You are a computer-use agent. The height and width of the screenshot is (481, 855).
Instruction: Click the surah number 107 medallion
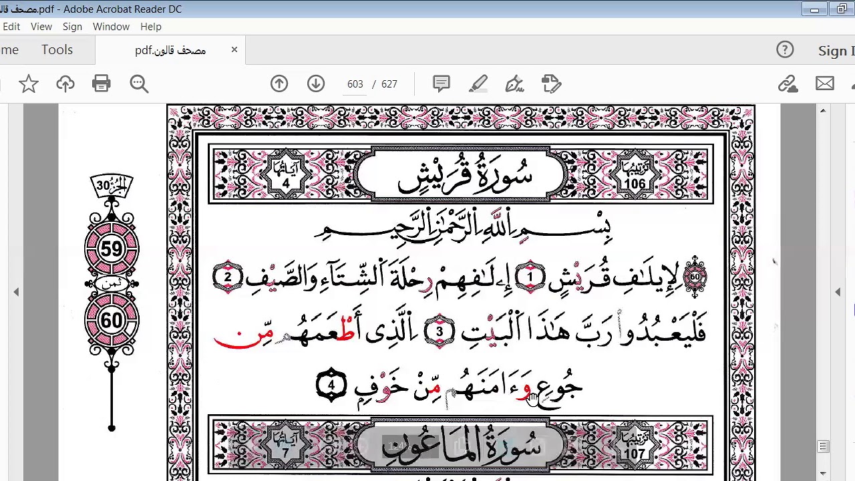coord(635,446)
